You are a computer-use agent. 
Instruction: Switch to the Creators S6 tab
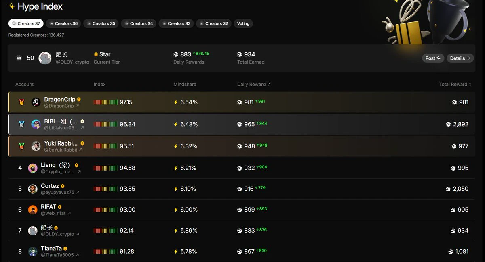pyautogui.click(x=63, y=23)
